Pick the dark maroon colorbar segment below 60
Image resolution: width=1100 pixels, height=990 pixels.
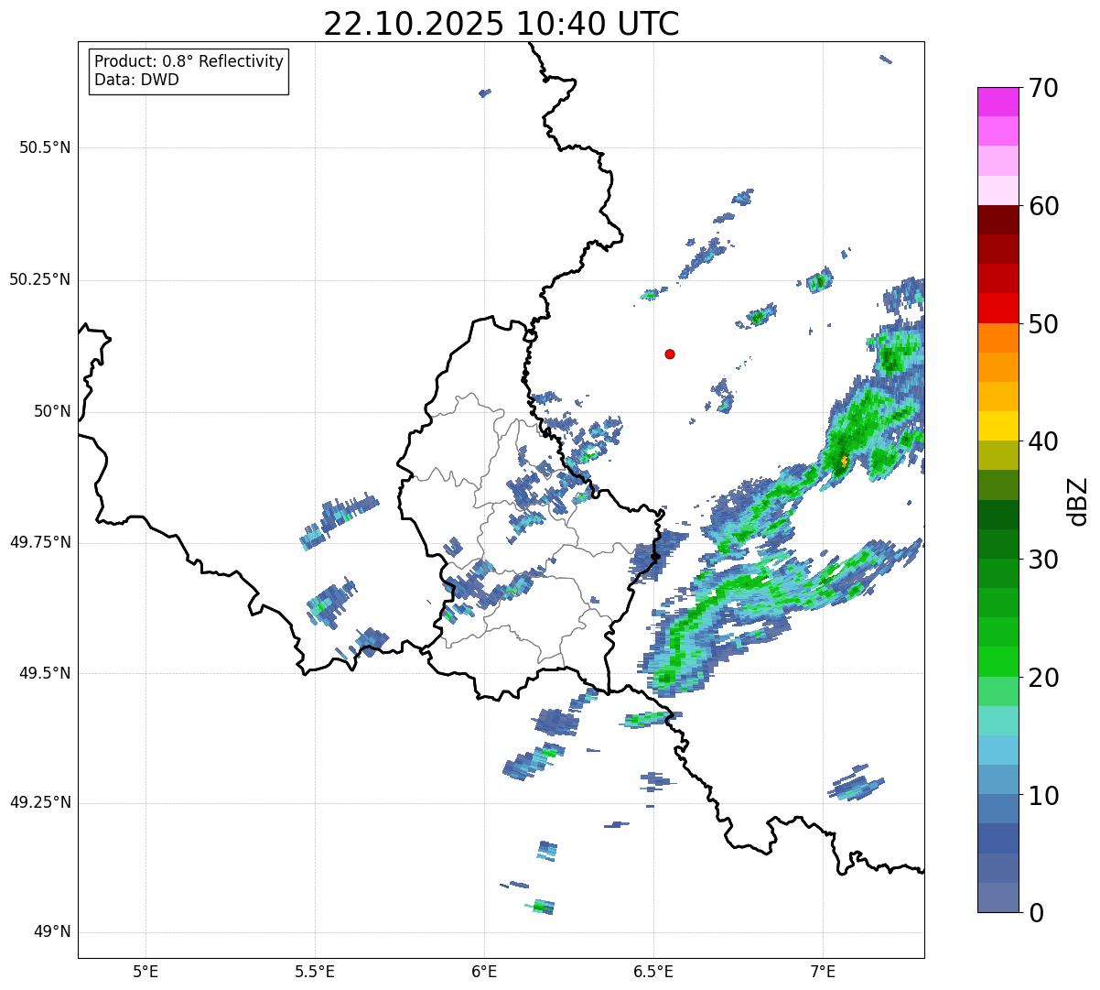[x=998, y=220]
